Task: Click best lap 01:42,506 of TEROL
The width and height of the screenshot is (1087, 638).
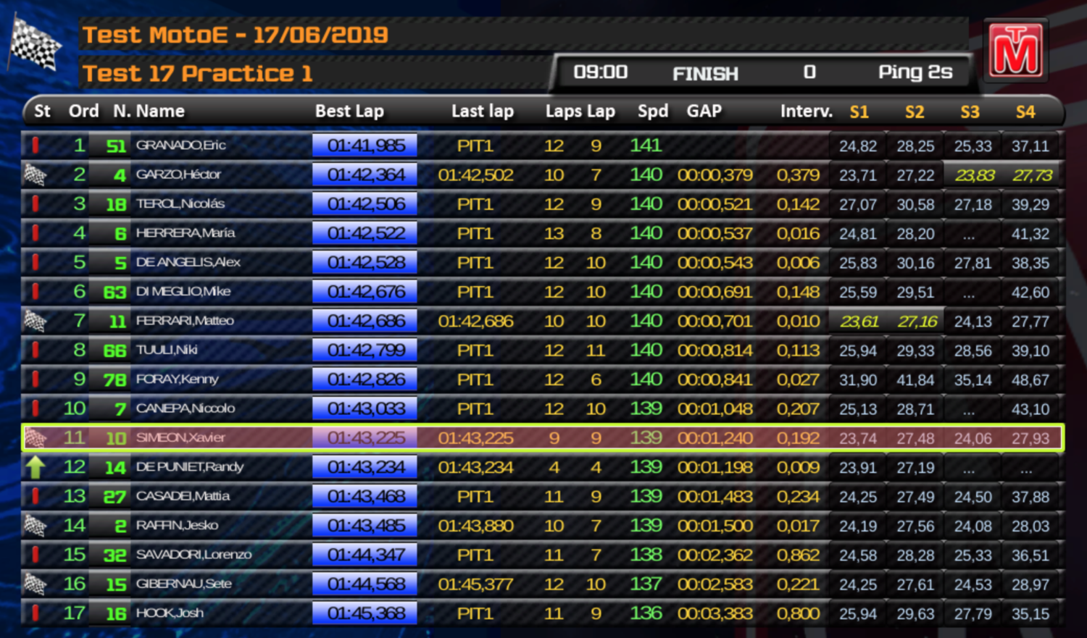Action: coord(365,204)
